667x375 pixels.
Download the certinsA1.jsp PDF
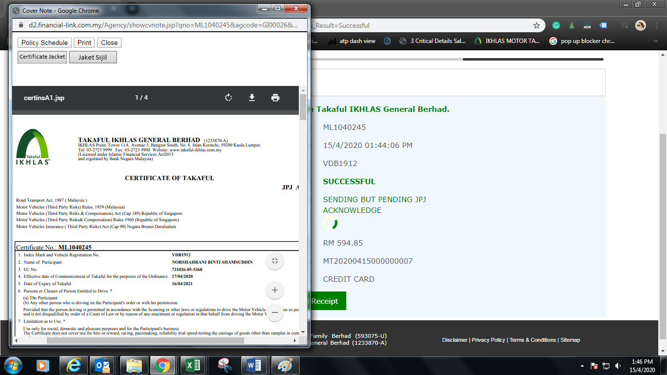pos(252,98)
